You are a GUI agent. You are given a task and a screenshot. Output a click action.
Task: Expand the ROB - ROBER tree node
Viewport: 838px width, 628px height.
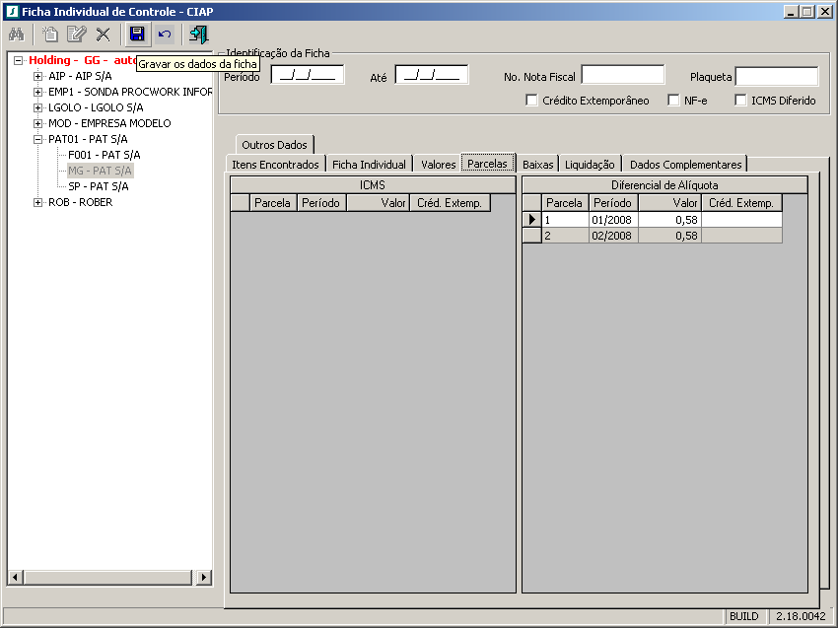[37, 202]
